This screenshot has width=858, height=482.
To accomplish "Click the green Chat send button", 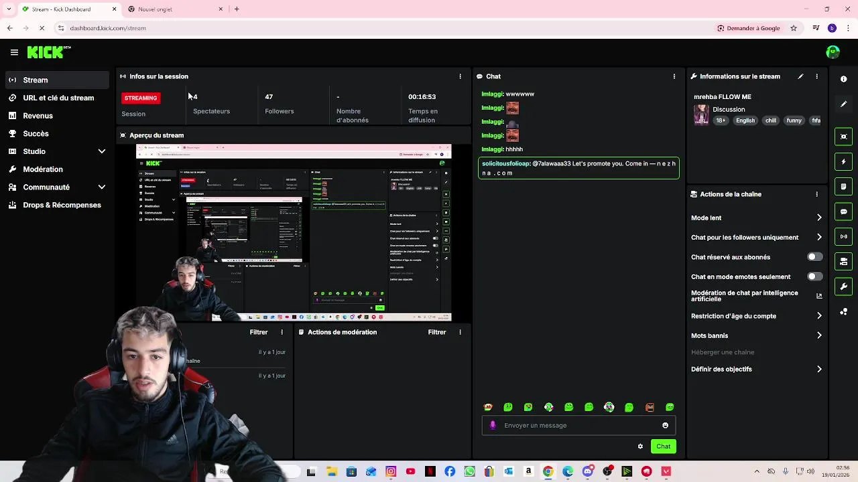I will (x=663, y=447).
